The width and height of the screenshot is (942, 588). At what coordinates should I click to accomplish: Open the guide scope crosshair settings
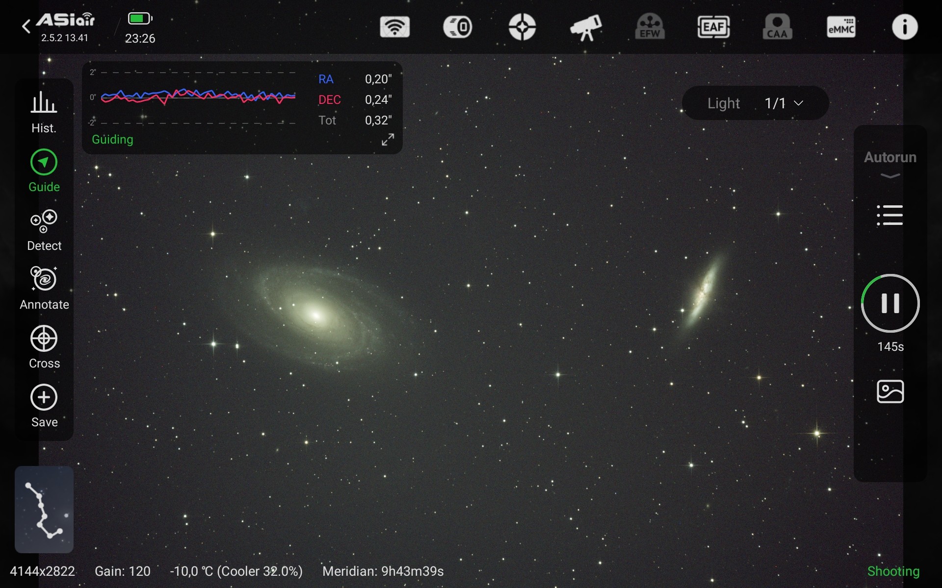[x=522, y=27]
